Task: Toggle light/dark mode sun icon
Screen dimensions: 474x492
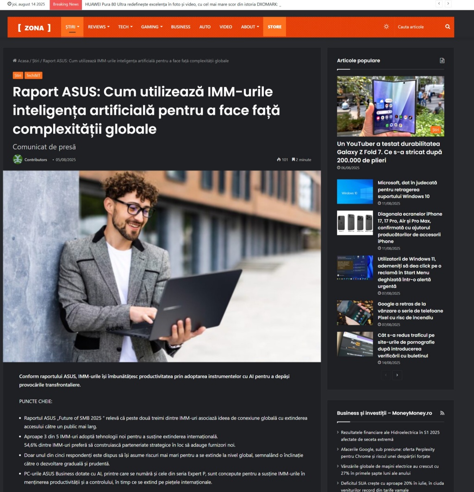Action: coord(386,27)
